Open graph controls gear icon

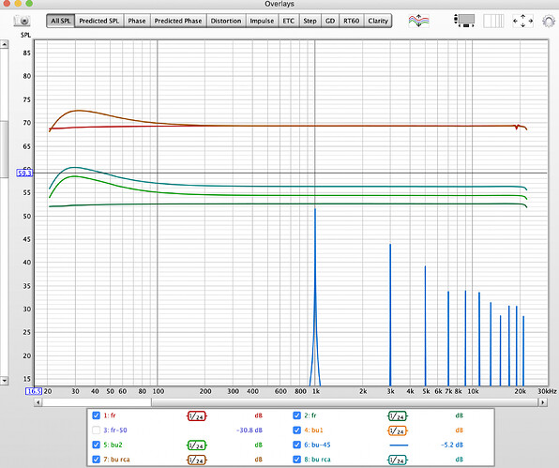[x=549, y=21]
